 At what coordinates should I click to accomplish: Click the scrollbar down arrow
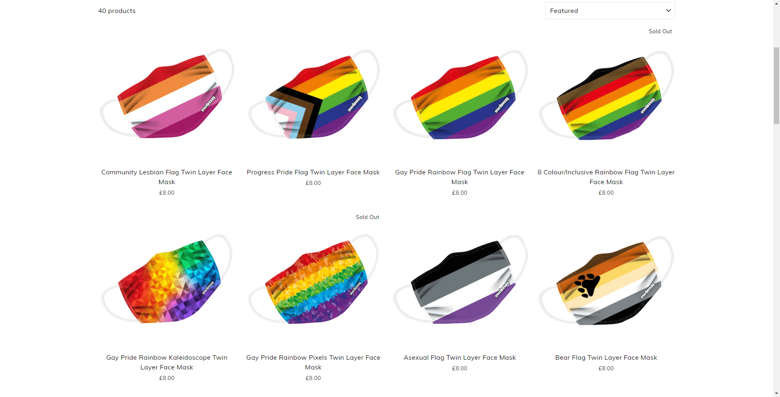[x=776, y=393]
